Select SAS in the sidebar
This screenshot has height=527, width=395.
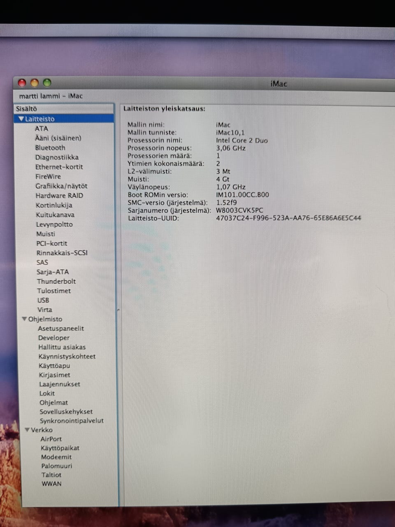pyautogui.click(x=42, y=262)
